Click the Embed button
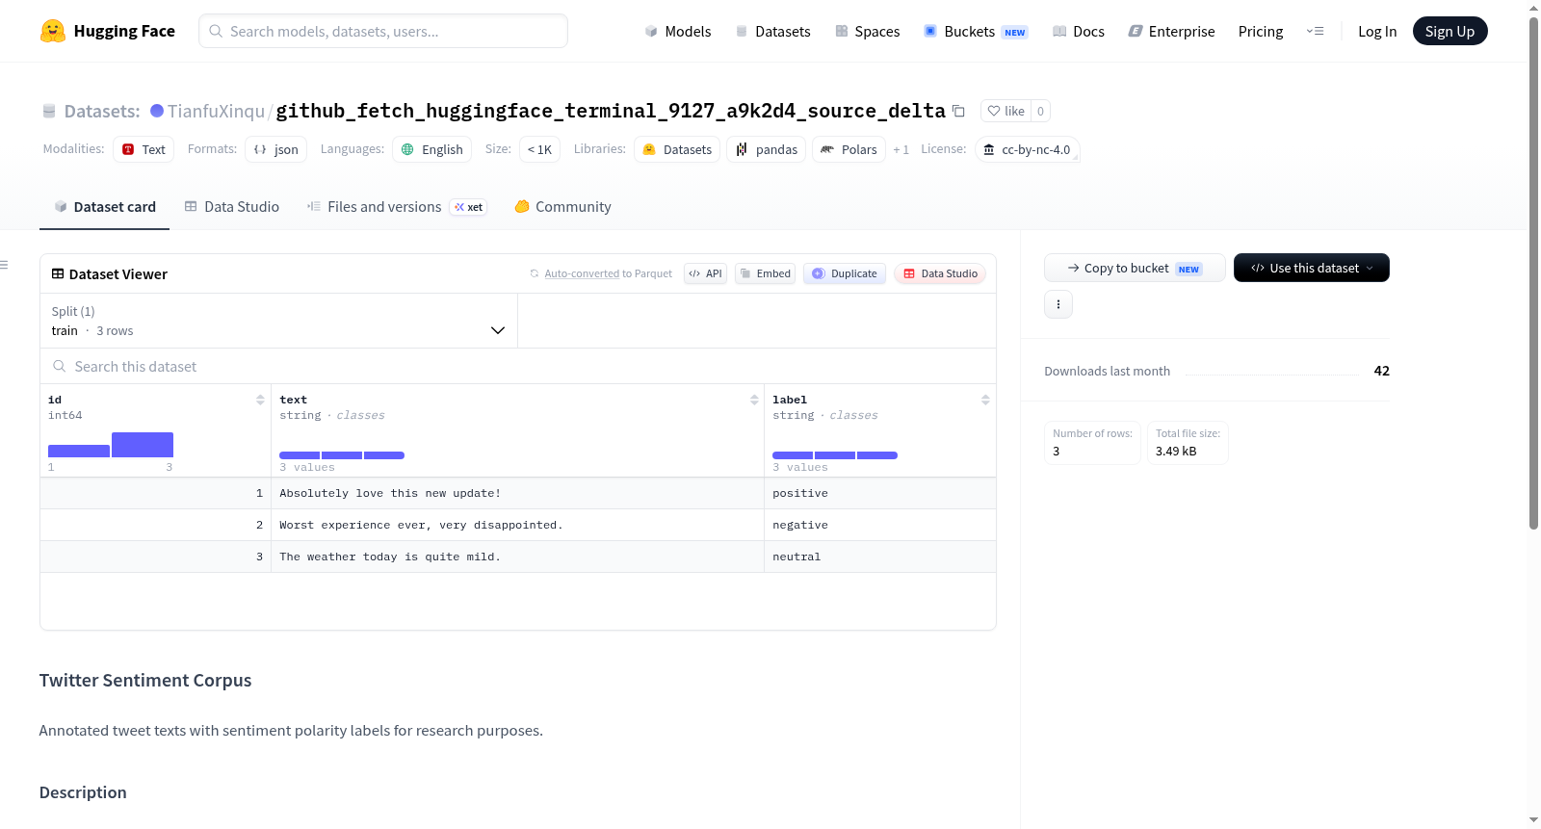The width and height of the screenshot is (1541, 829). coord(765,273)
